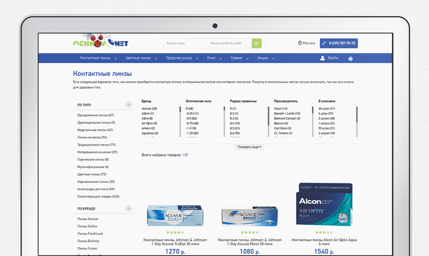Screen dimensions: 429x256
Task: Pick 8.6 (90) curvature radius
Action: [235, 134]
